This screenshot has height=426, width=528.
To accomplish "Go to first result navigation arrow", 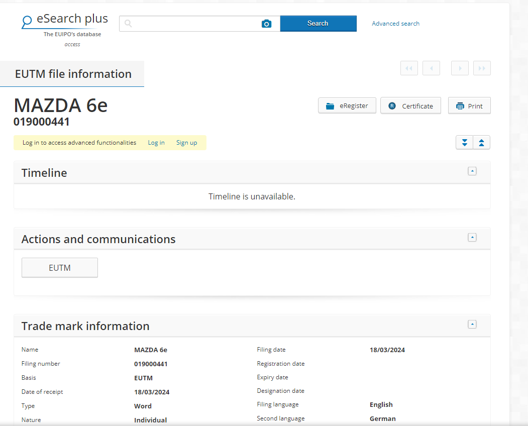I will [x=409, y=68].
